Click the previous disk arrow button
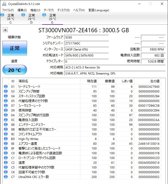168x184 pixels. (5, 30)
